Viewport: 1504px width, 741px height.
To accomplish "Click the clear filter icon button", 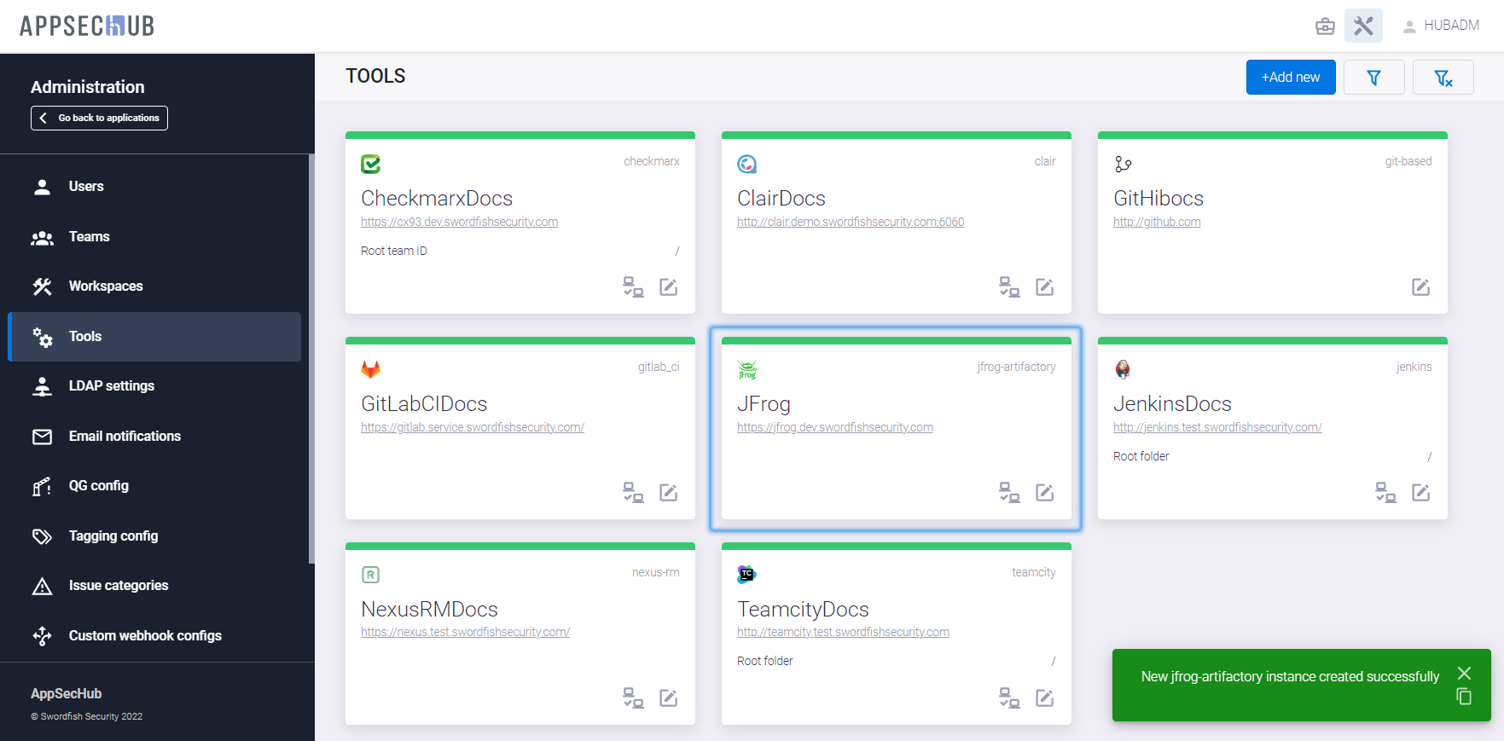I will click(1443, 78).
